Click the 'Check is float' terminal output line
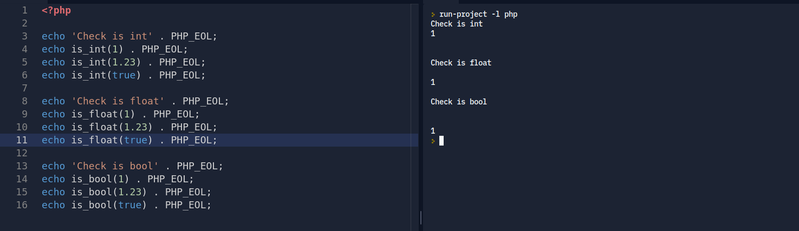This screenshot has width=799, height=231. coord(461,63)
